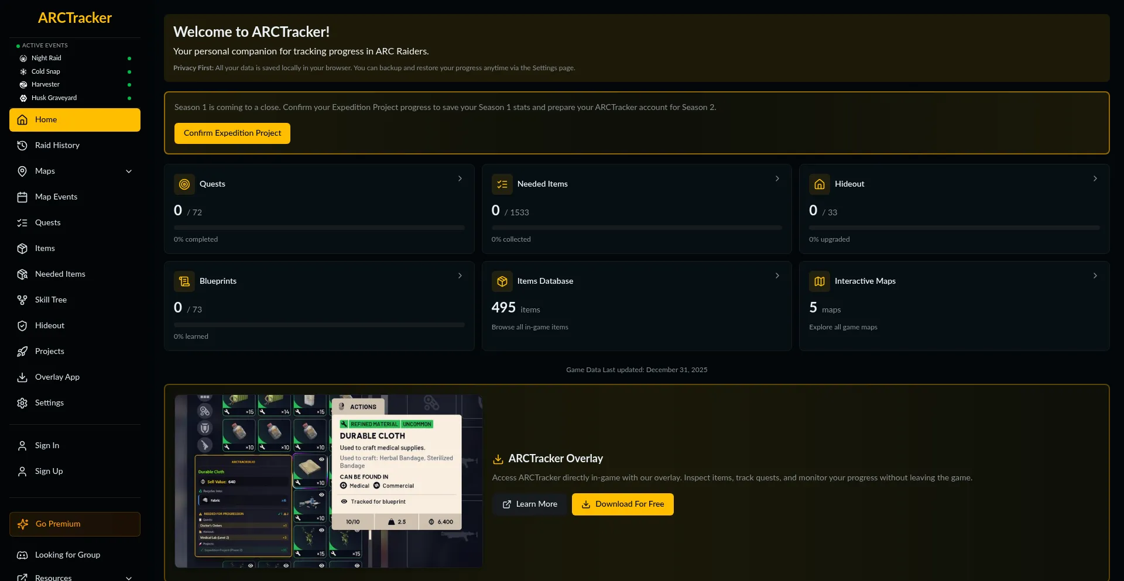
Task: Open the Interactive Maps card icon
Action: click(x=819, y=281)
